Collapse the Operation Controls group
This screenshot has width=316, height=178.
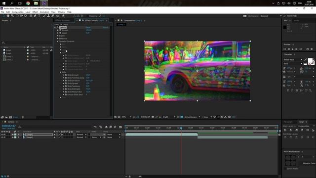58,42
